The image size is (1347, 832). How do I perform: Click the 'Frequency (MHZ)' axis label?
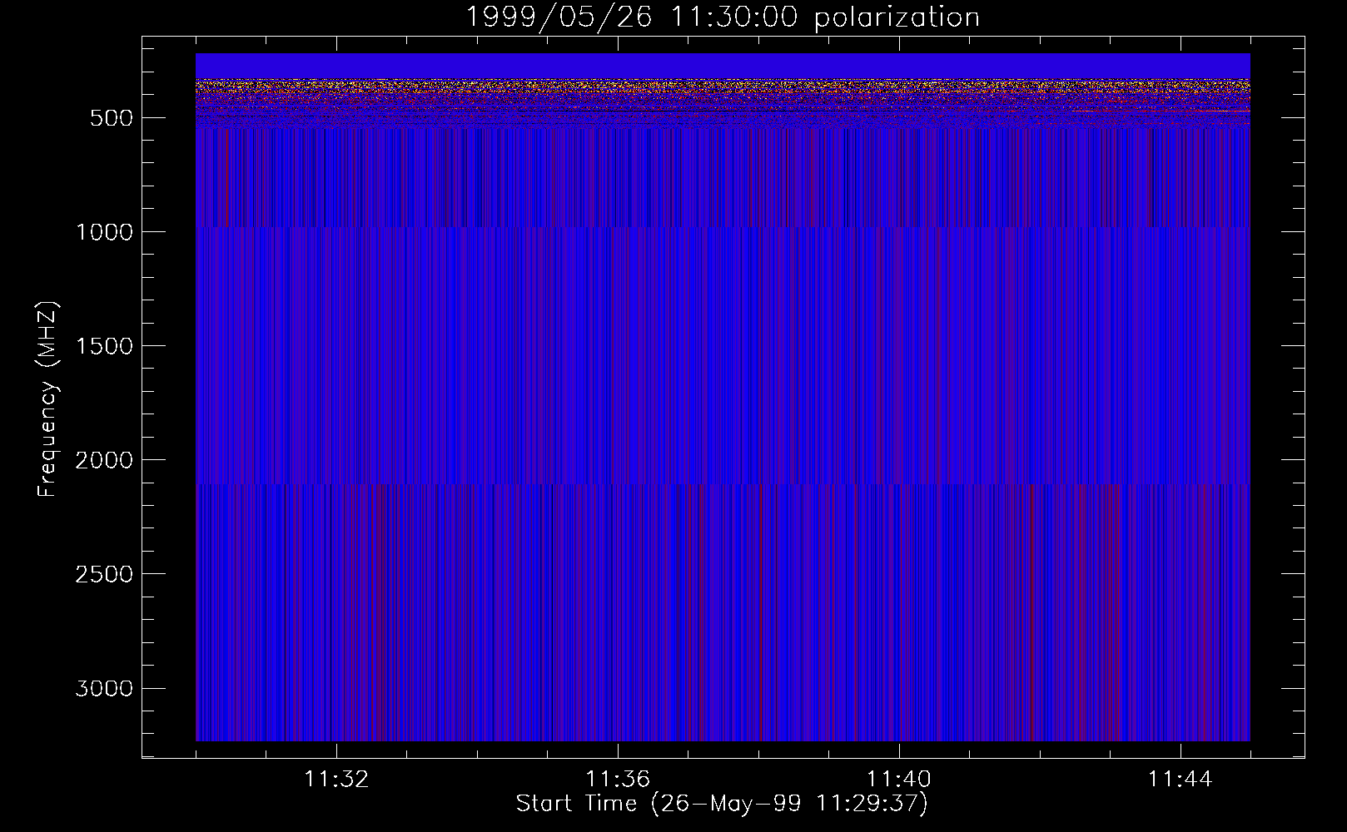pyautogui.click(x=47, y=399)
